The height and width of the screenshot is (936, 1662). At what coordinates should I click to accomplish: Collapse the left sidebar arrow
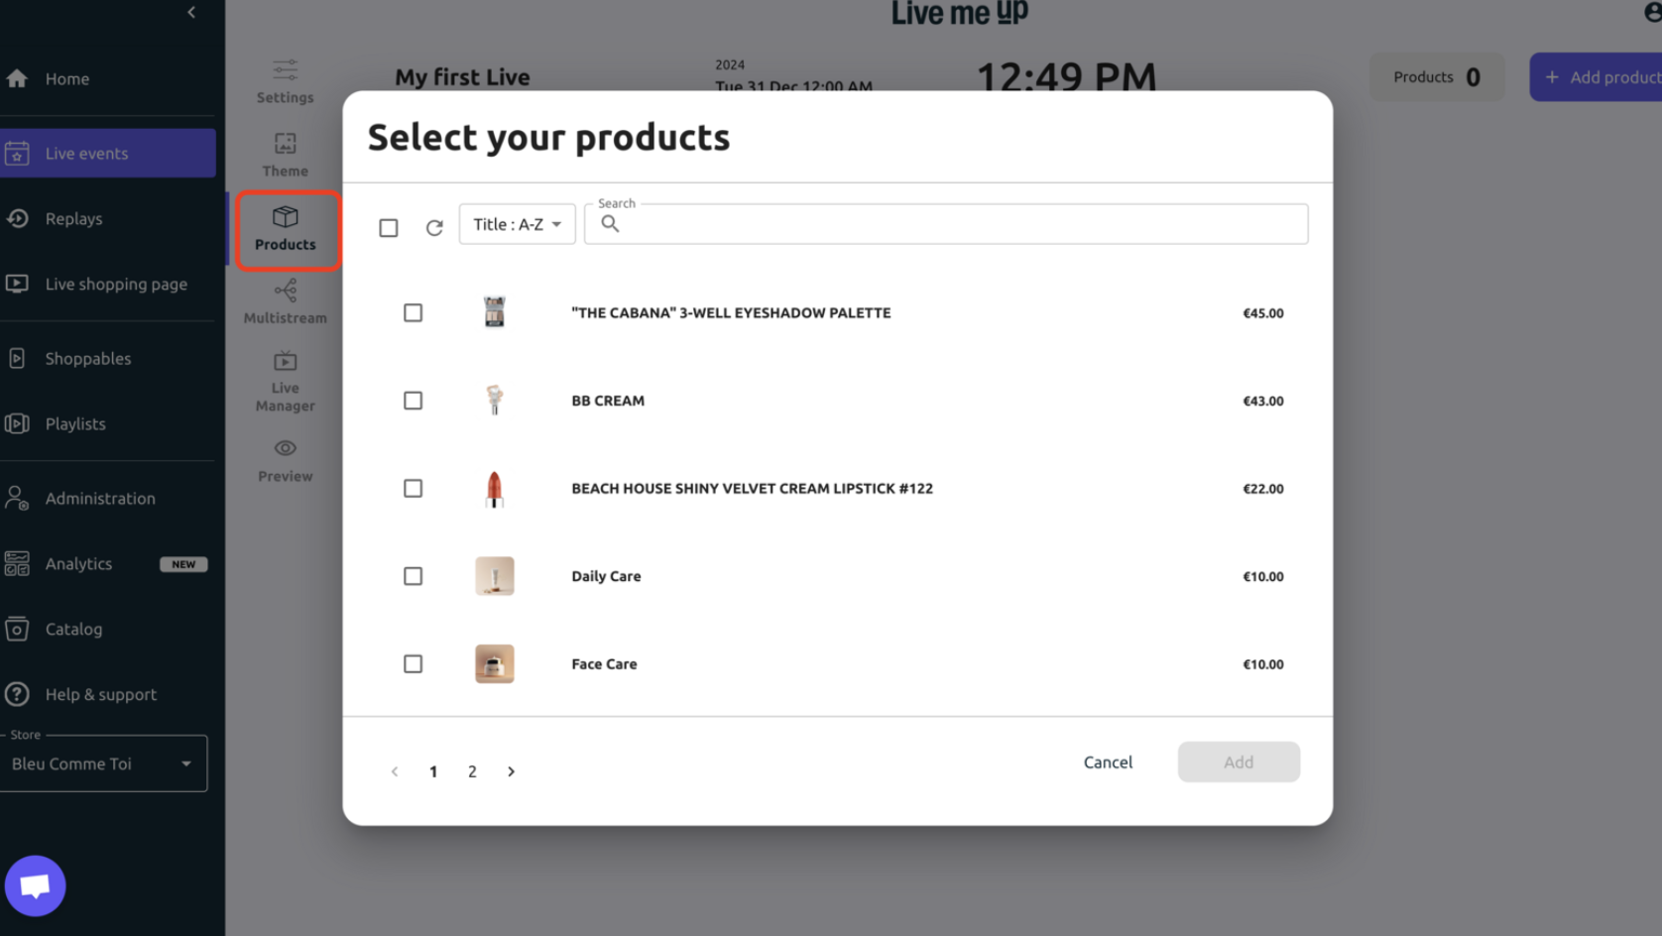[191, 12]
